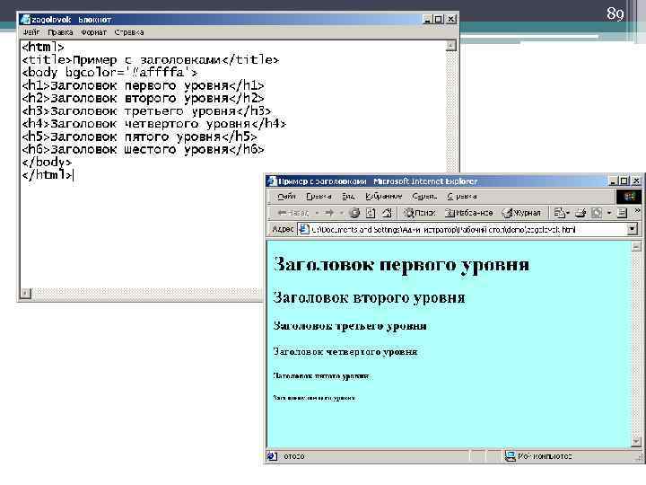Image resolution: width=646 pixels, height=485 pixels.
Task: Open the Forward history dropdown arrow
Action: [342, 213]
